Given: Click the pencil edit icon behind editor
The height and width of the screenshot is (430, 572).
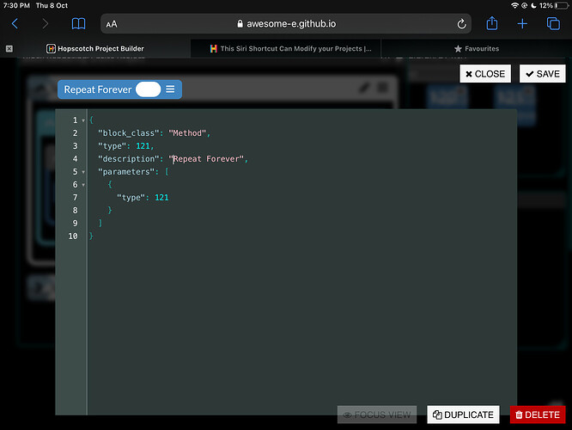Looking at the screenshot, I should [x=363, y=88].
